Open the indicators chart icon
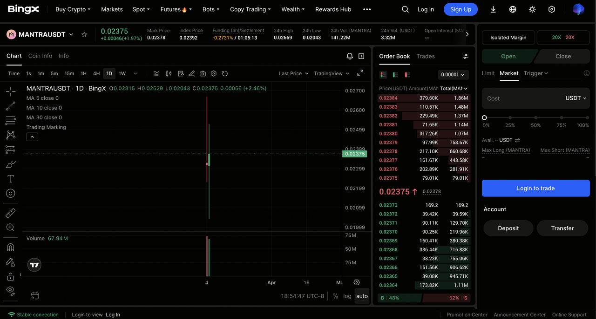 [156, 73]
